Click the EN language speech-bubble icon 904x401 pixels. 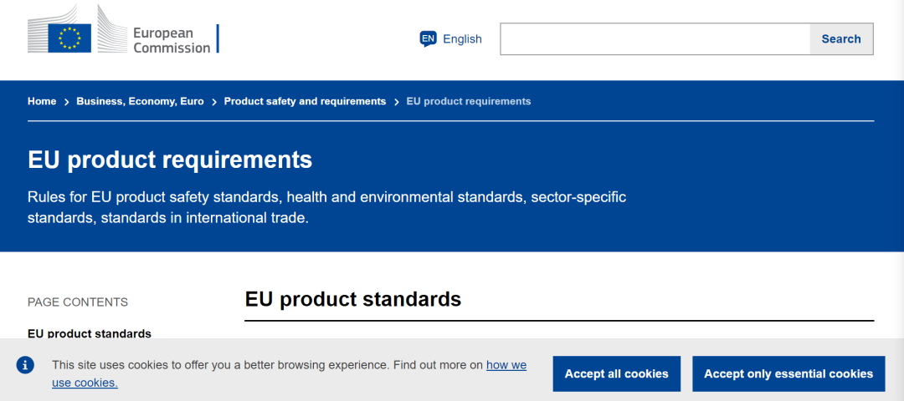coord(429,38)
